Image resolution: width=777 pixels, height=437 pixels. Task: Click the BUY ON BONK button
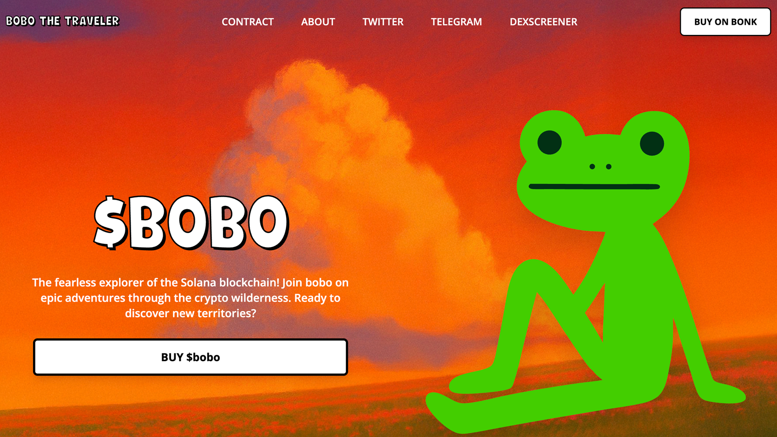726,22
